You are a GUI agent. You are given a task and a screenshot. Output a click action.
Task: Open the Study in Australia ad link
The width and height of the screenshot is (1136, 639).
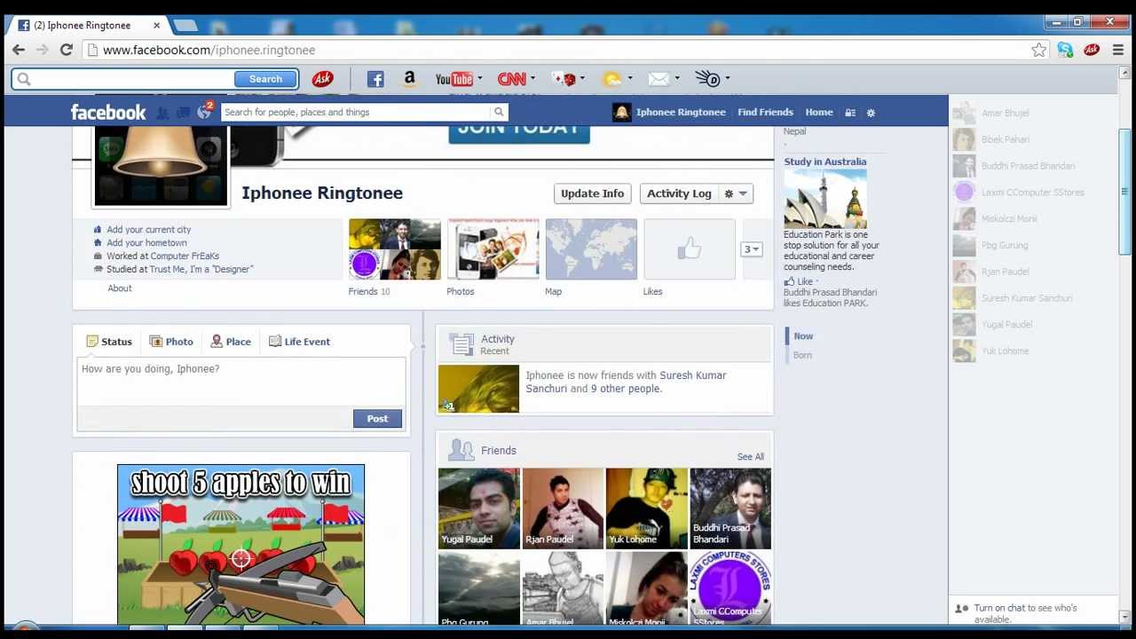[x=824, y=162]
